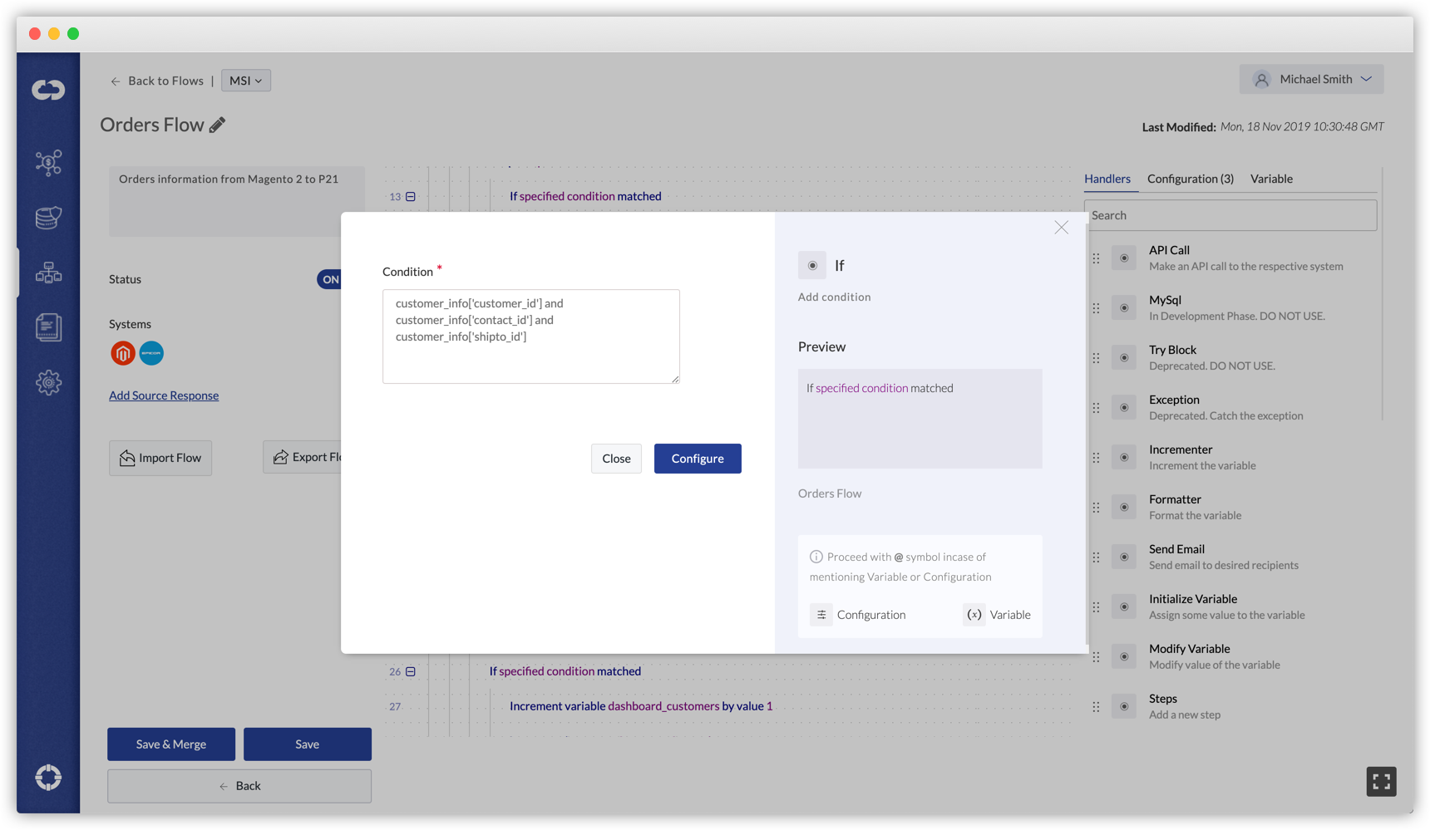Insert Variable mention in dialog
This screenshot has height=830, width=1430.
[x=997, y=615]
